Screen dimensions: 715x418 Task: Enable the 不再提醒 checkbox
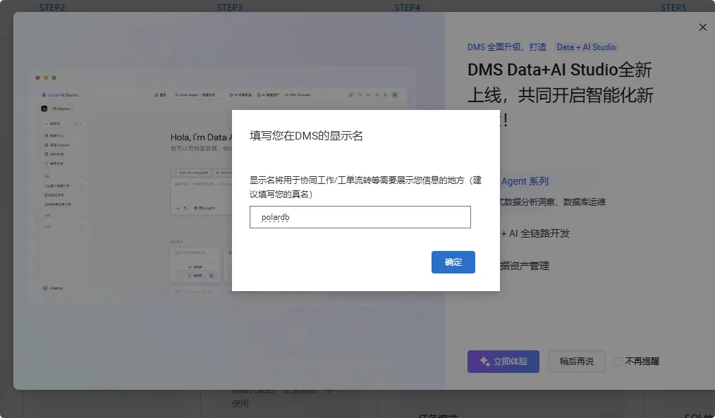click(618, 361)
